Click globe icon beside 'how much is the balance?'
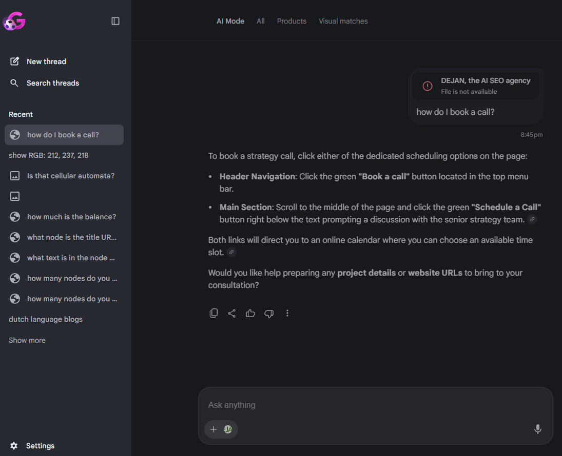 (x=15, y=217)
